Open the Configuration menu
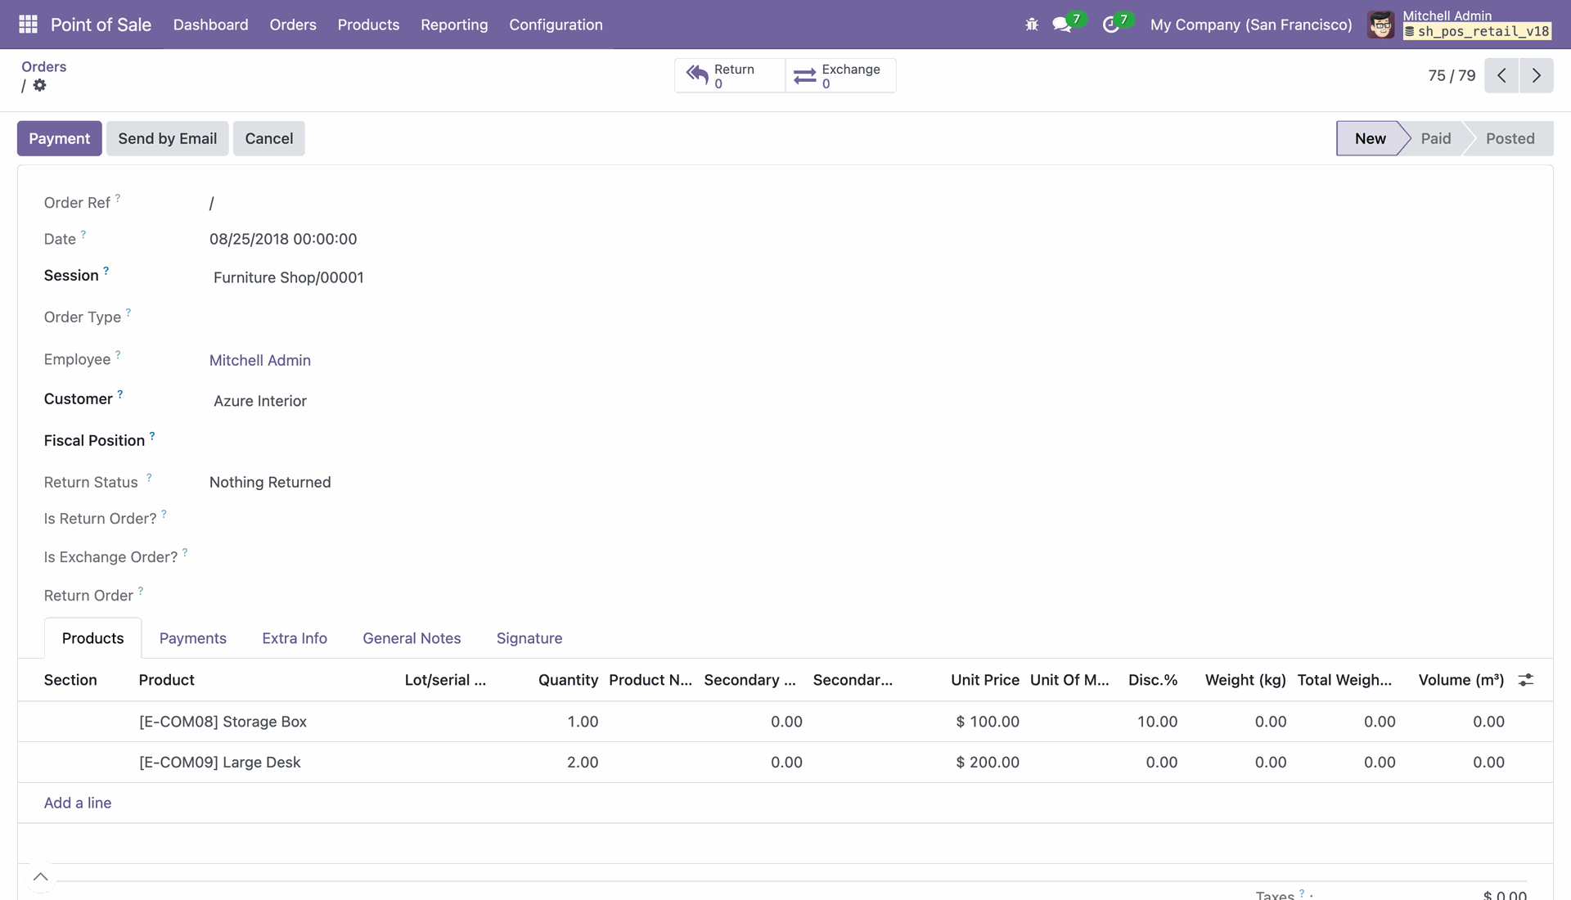The width and height of the screenshot is (1571, 900). [556, 25]
